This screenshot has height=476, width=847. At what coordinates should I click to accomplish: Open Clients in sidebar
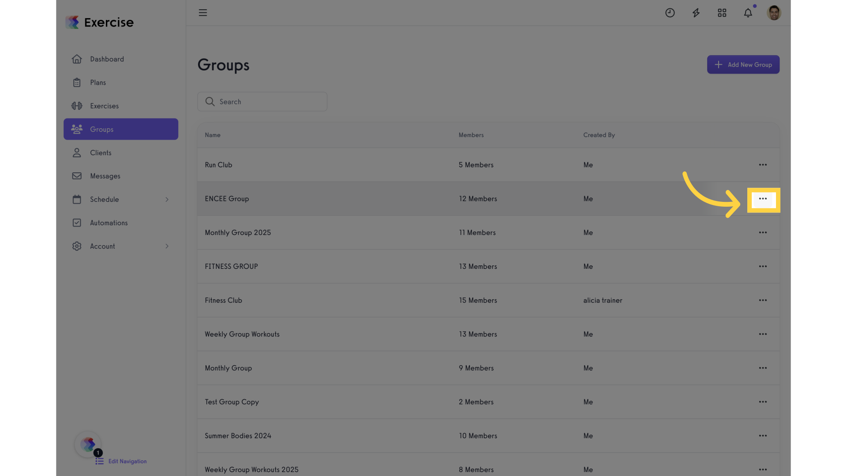(x=121, y=152)
